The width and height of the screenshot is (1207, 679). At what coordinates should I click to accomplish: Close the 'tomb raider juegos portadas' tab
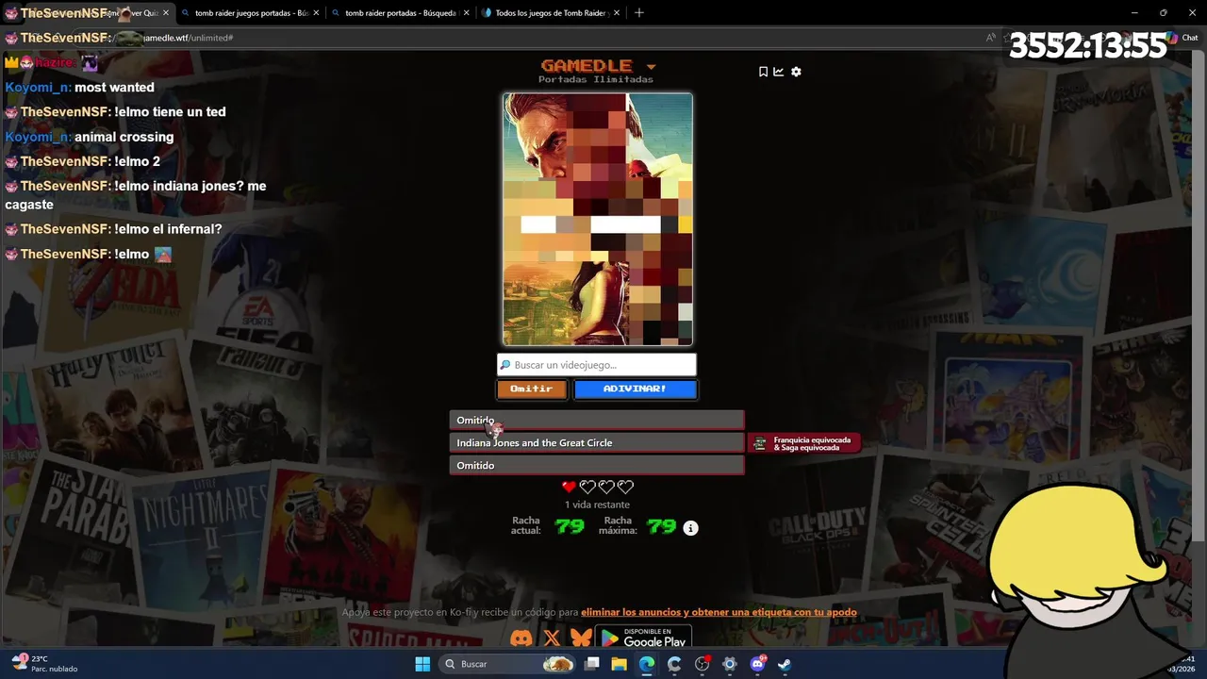316,13
